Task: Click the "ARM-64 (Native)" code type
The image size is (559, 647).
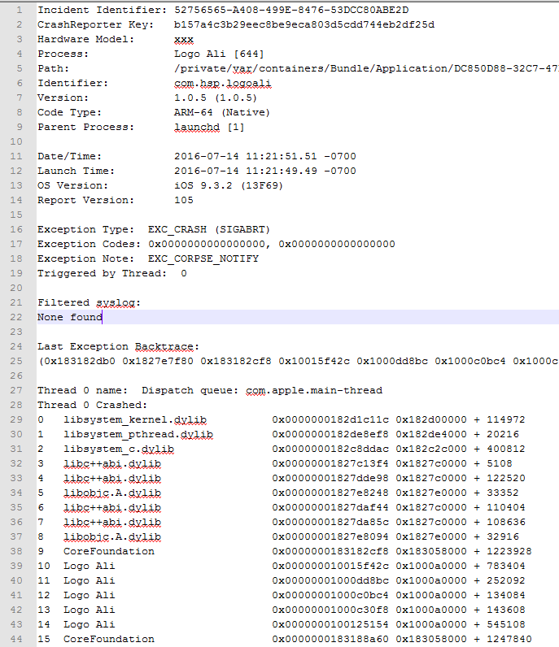Action: (x=222, y=112)
